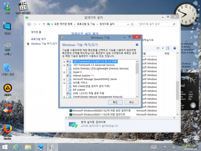Click 모든 제어판 항목 breadcrumb
201x151 pixels.
[x=63, y=24]
